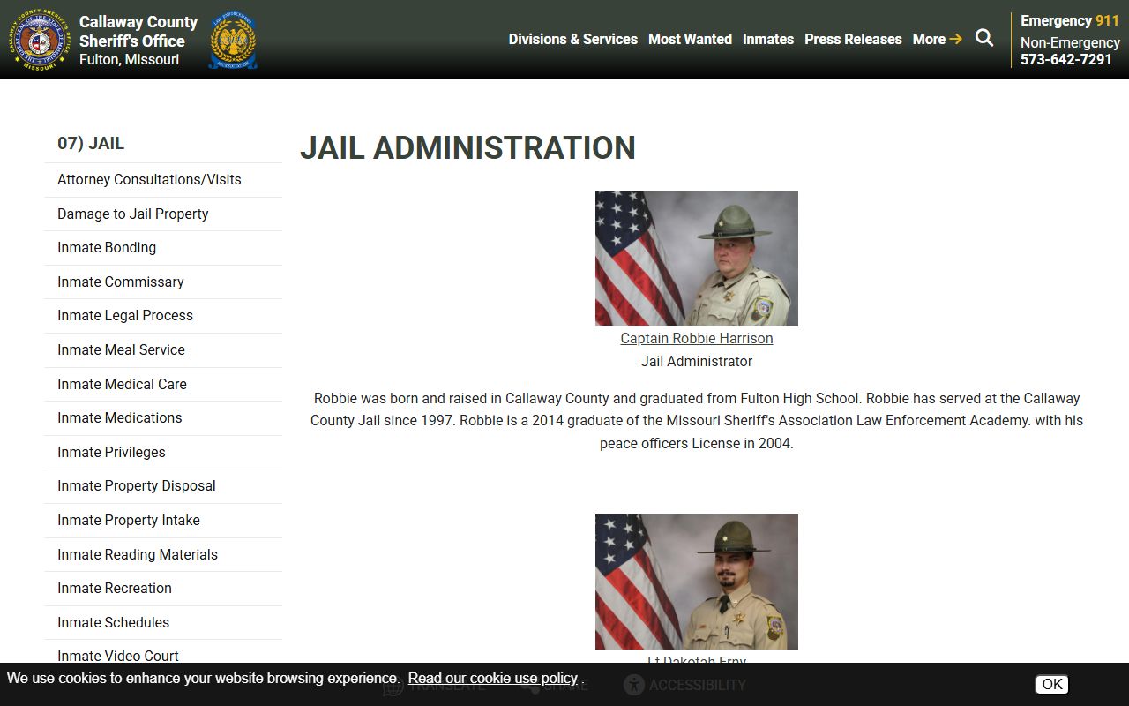Click the gold Sheriff's Association badge logo
This screenshot has height=706, width=1129.
click(233, 40)
